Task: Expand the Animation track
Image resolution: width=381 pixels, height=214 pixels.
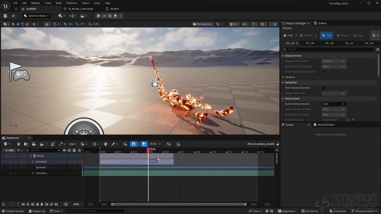Action: 33,162
